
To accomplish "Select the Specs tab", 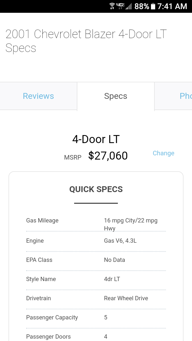I will pos(116,96).
